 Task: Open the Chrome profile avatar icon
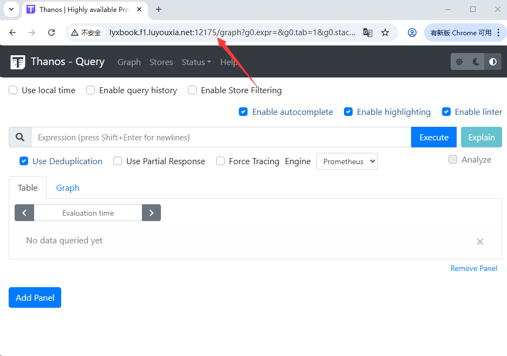tap(412, 33)
